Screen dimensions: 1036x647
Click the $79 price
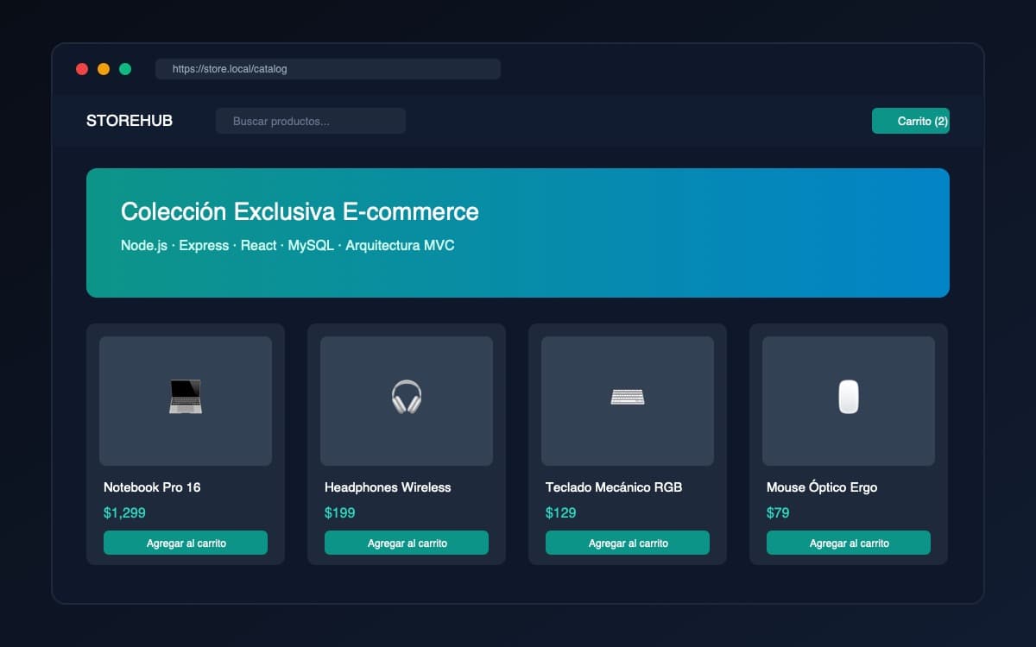tap(778, 512)
